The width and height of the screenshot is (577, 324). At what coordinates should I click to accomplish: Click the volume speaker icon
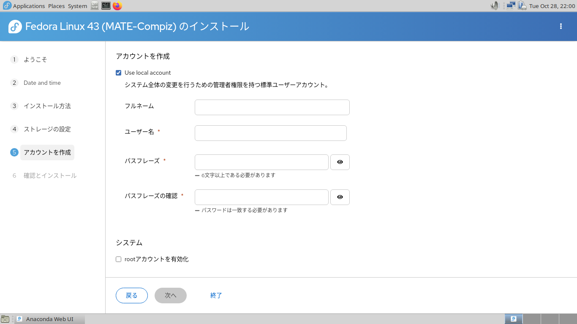click(495, 6)
